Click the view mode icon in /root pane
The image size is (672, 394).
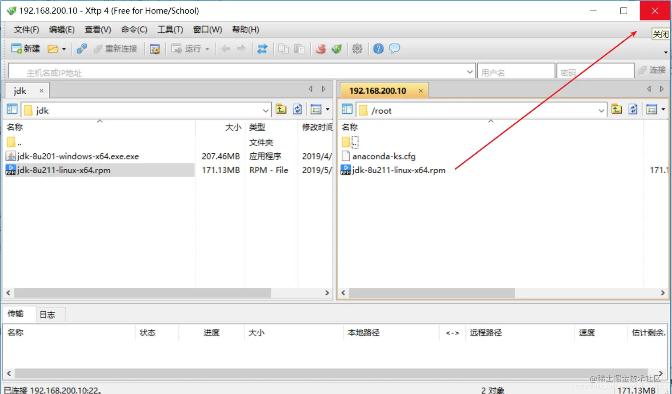(652, 109)
